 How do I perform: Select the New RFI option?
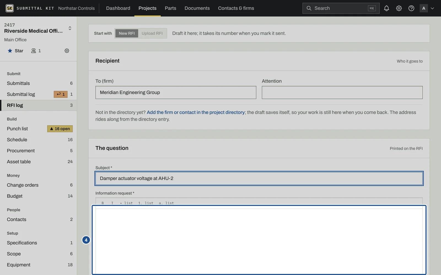[x=127, y=33]
